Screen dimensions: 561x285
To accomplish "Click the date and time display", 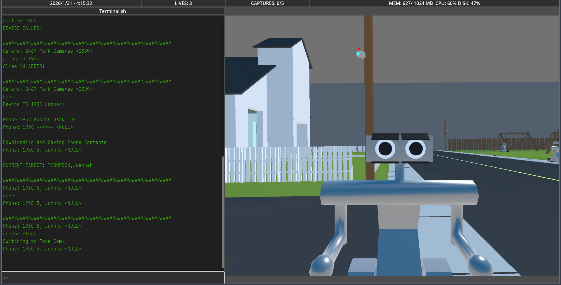I will [71, 3].
